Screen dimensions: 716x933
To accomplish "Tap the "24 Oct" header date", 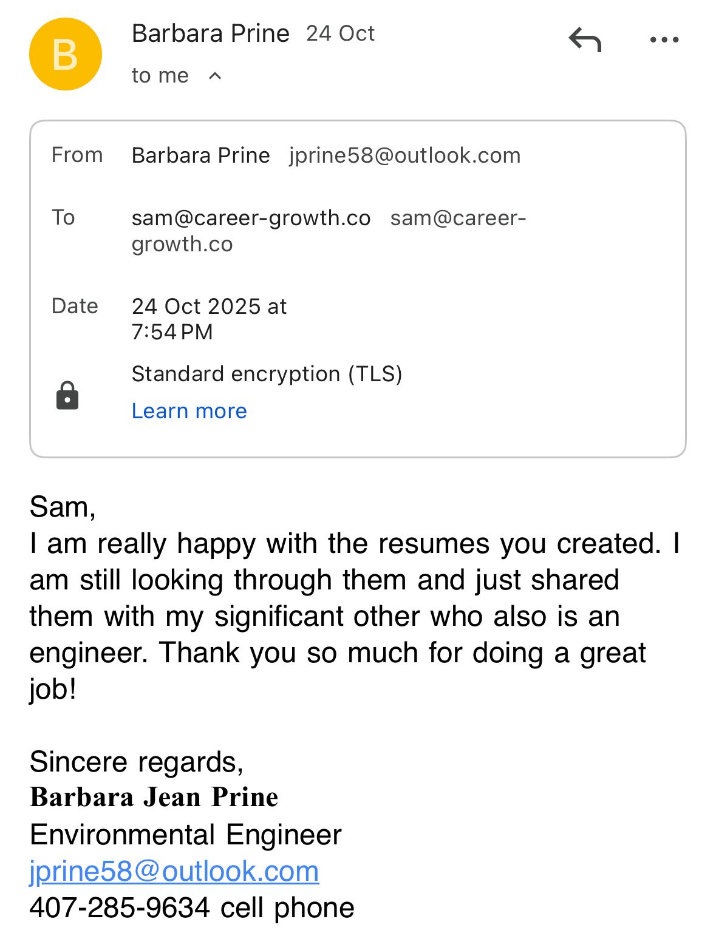I will pyautogui.click(x=340, y=33).
